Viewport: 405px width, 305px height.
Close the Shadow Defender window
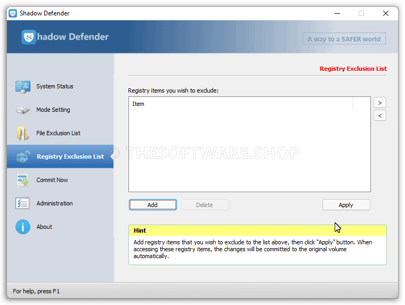click(386, 13)
